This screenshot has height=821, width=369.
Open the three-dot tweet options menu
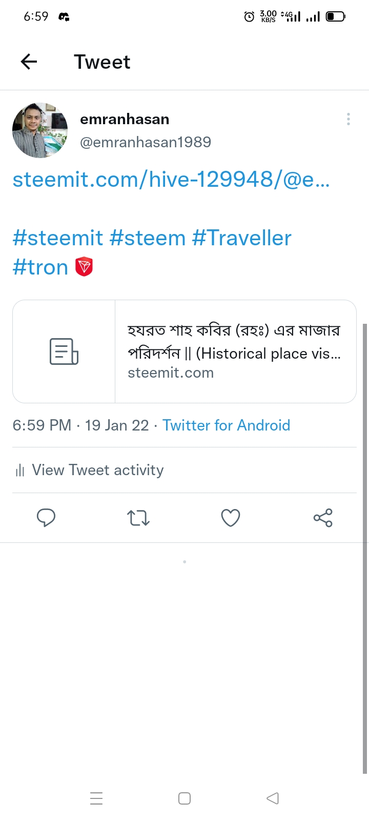tap(348, 119)
